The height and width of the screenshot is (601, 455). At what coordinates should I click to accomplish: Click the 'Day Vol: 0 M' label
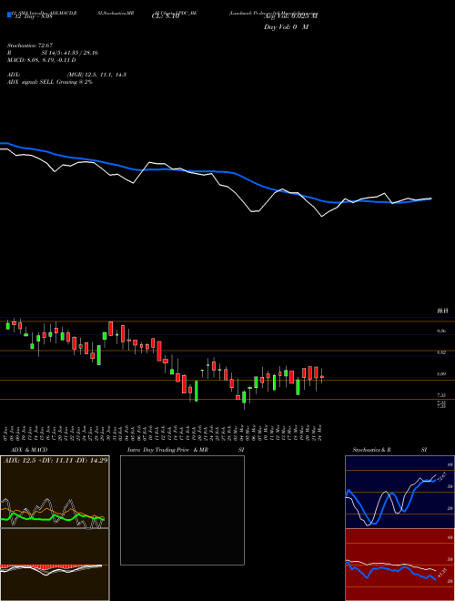click(x=286, y=26)
